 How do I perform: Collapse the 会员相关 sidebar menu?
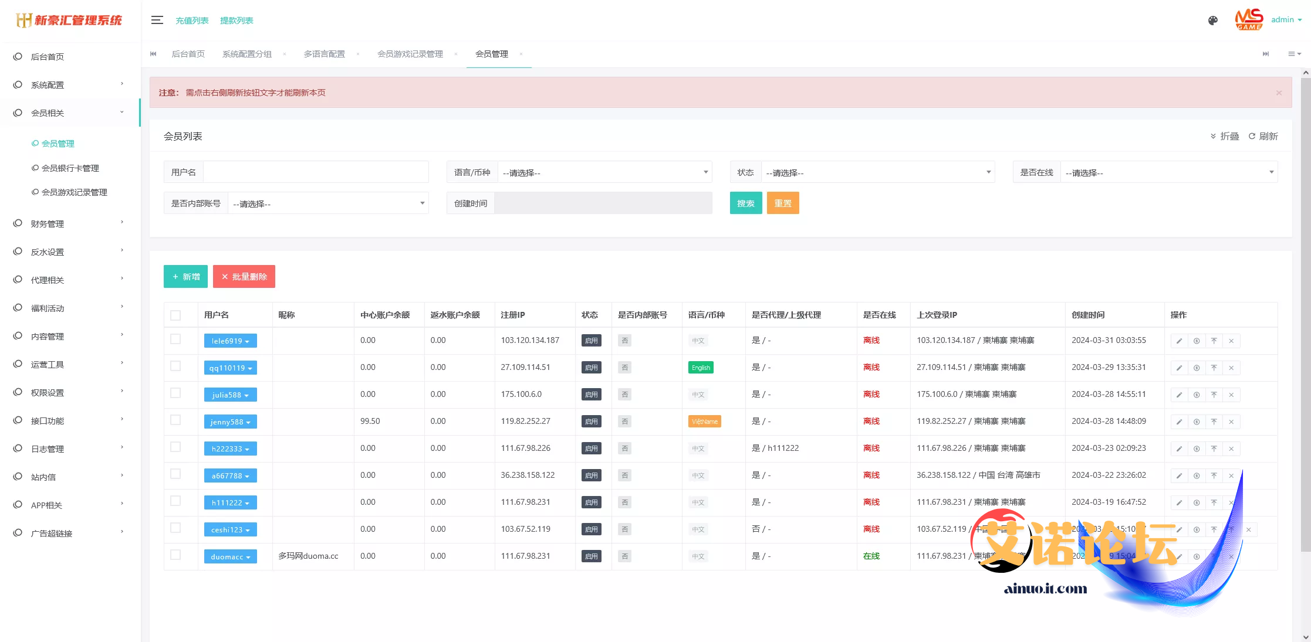(70, 113)
